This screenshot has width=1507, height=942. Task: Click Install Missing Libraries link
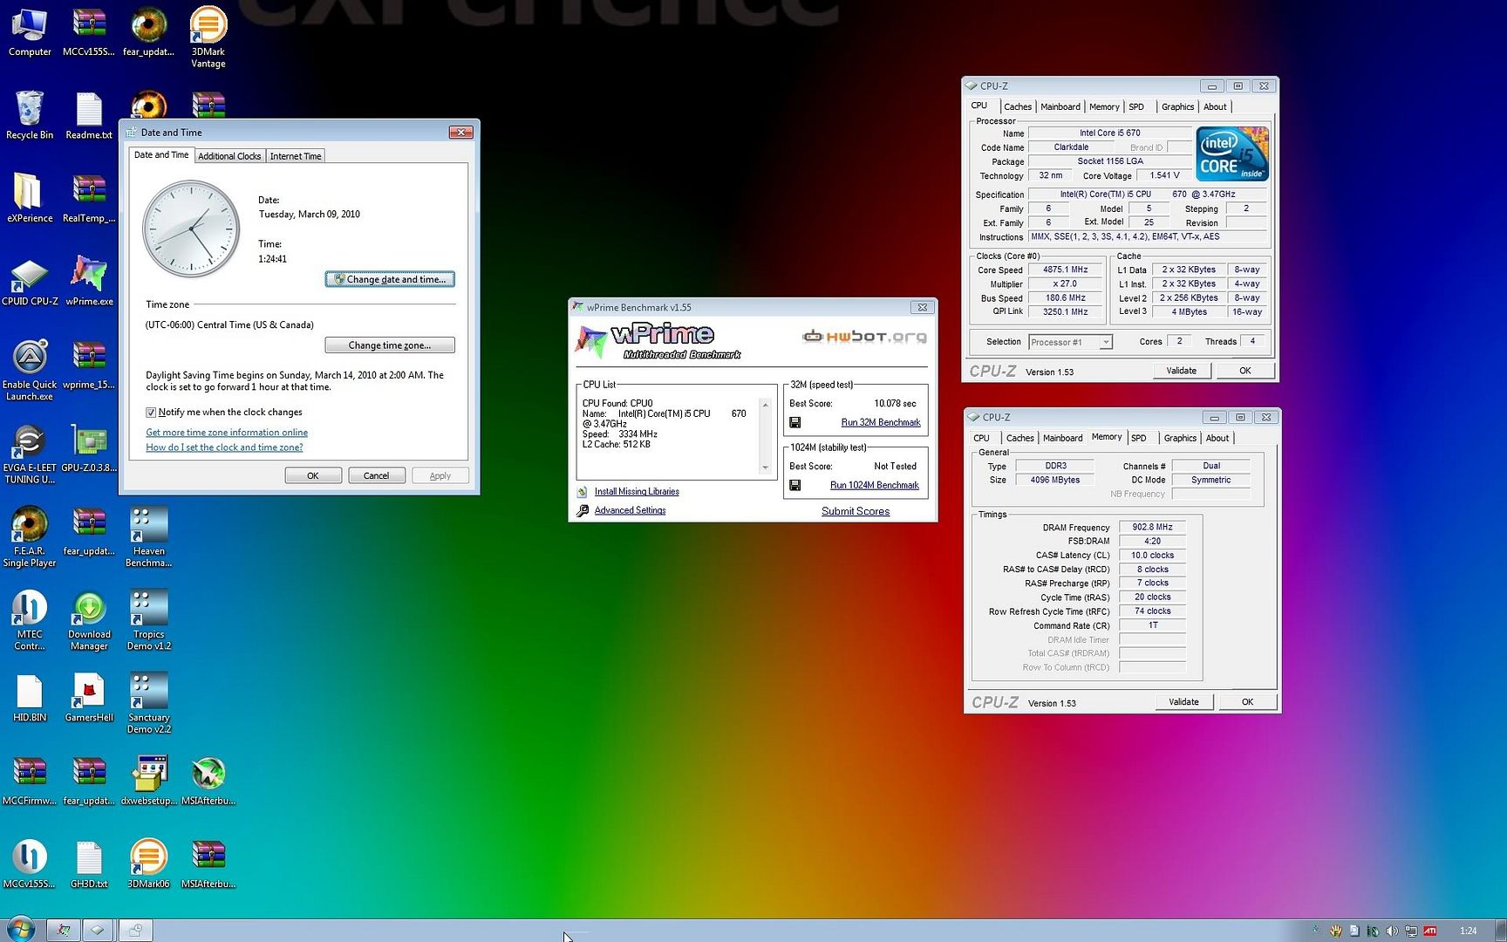[x=637, y=492]
